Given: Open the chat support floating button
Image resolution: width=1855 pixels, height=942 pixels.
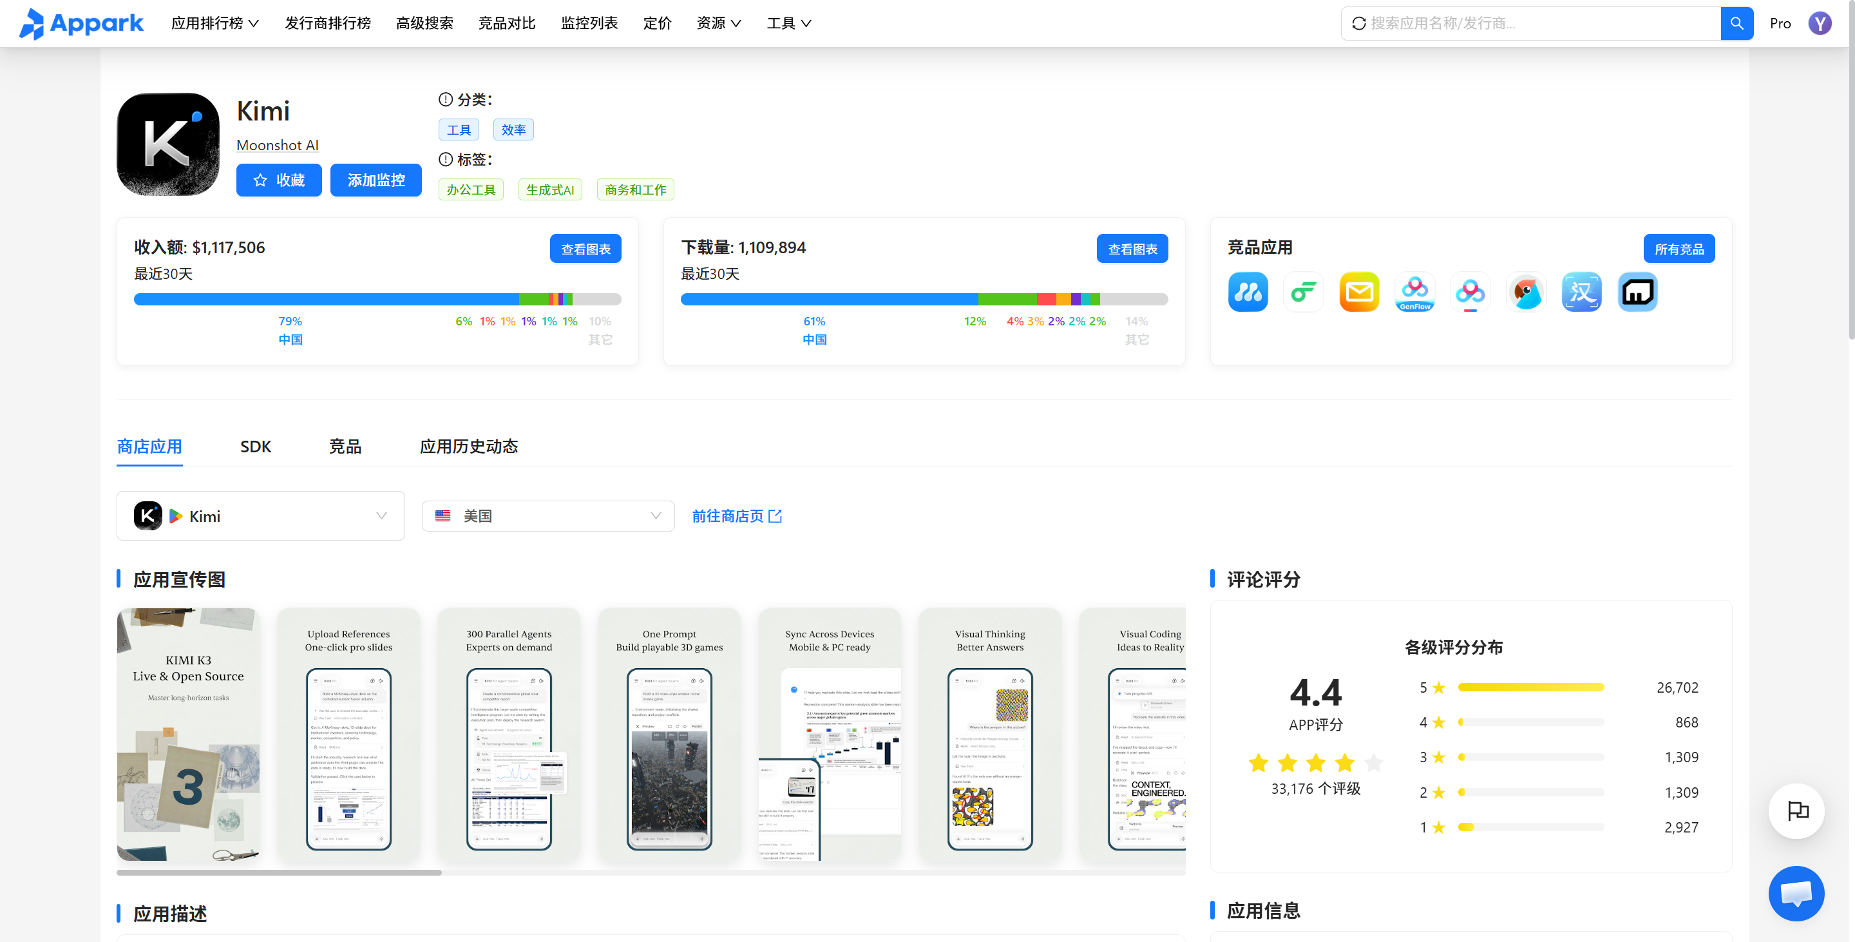Looking at the screenshot, I should [x=1796, y=894].
